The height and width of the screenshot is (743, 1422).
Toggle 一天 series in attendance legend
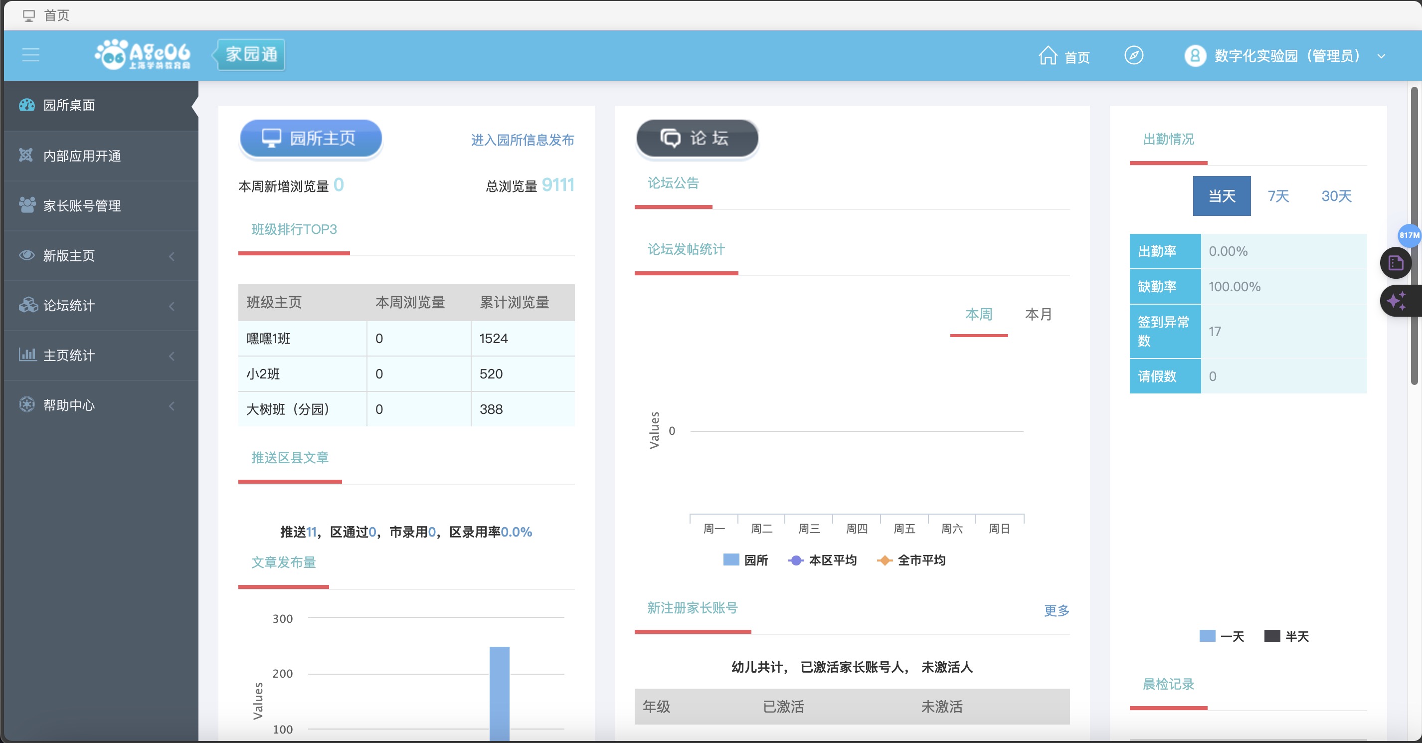coord(1222,636)
